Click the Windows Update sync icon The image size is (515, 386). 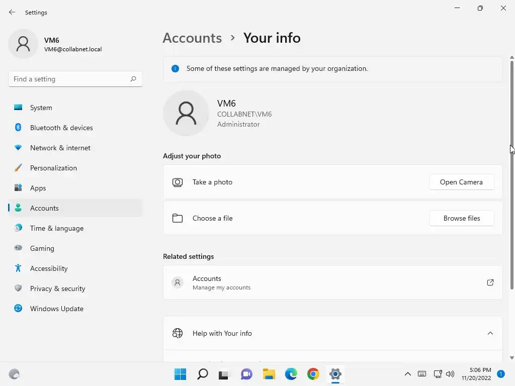[18, 308]
